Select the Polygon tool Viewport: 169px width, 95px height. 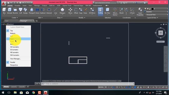[x=62, y=11]
